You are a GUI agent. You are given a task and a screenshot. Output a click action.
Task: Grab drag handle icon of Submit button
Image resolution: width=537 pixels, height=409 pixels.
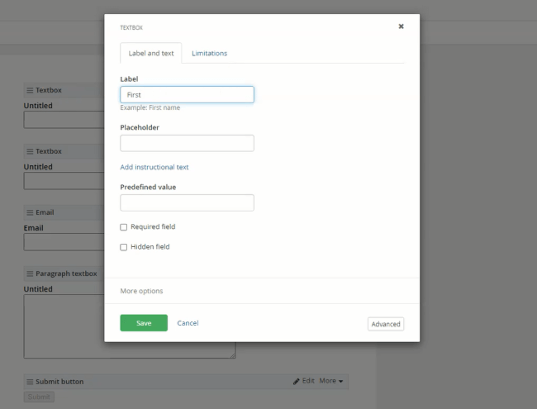pyautogui.click(x=30, y=382)
